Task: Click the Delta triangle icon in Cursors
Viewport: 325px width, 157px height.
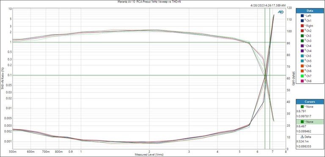Action: [x=302, y=137]
